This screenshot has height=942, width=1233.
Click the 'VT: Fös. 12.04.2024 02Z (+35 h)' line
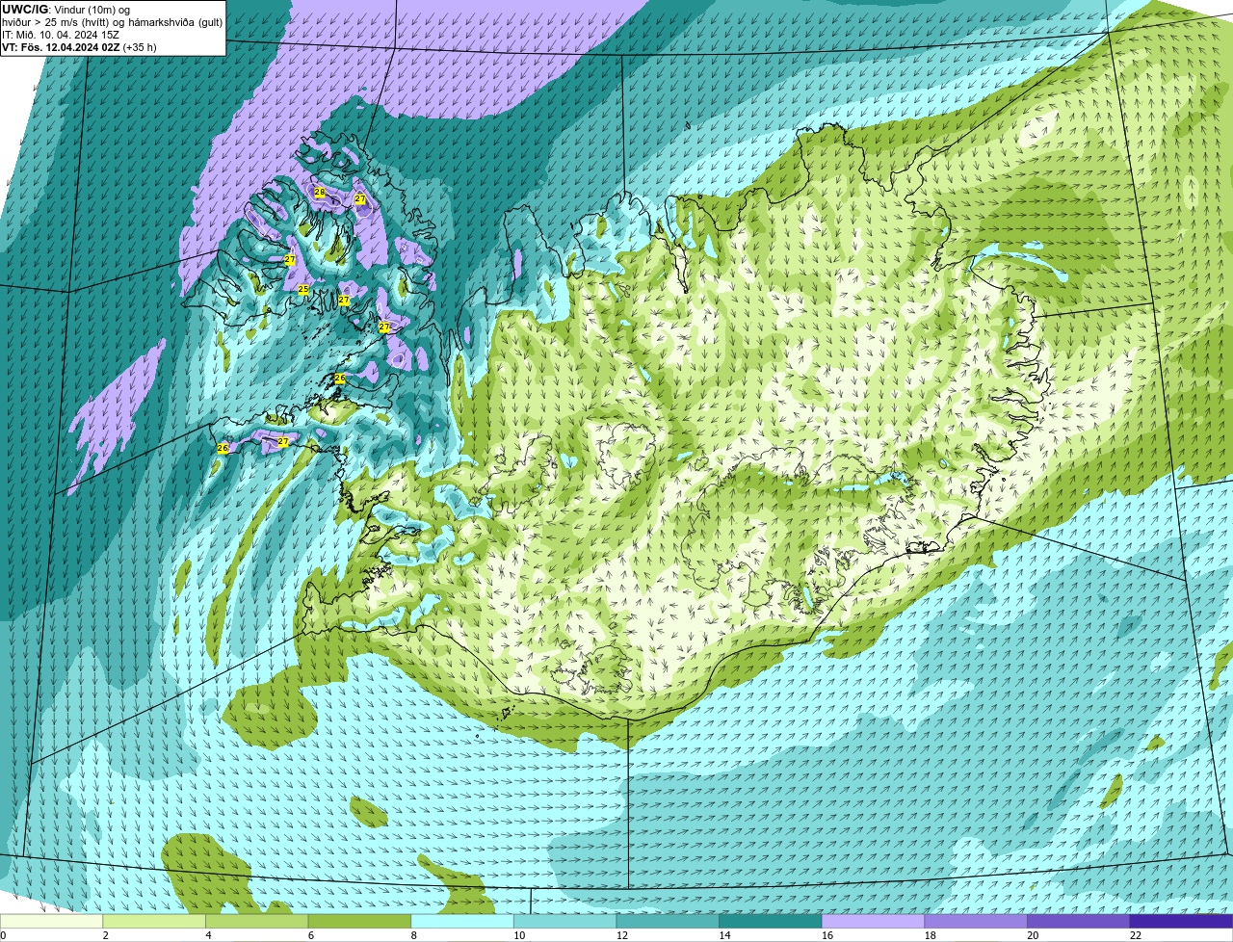pyautogui.click(x=79, y=47)
